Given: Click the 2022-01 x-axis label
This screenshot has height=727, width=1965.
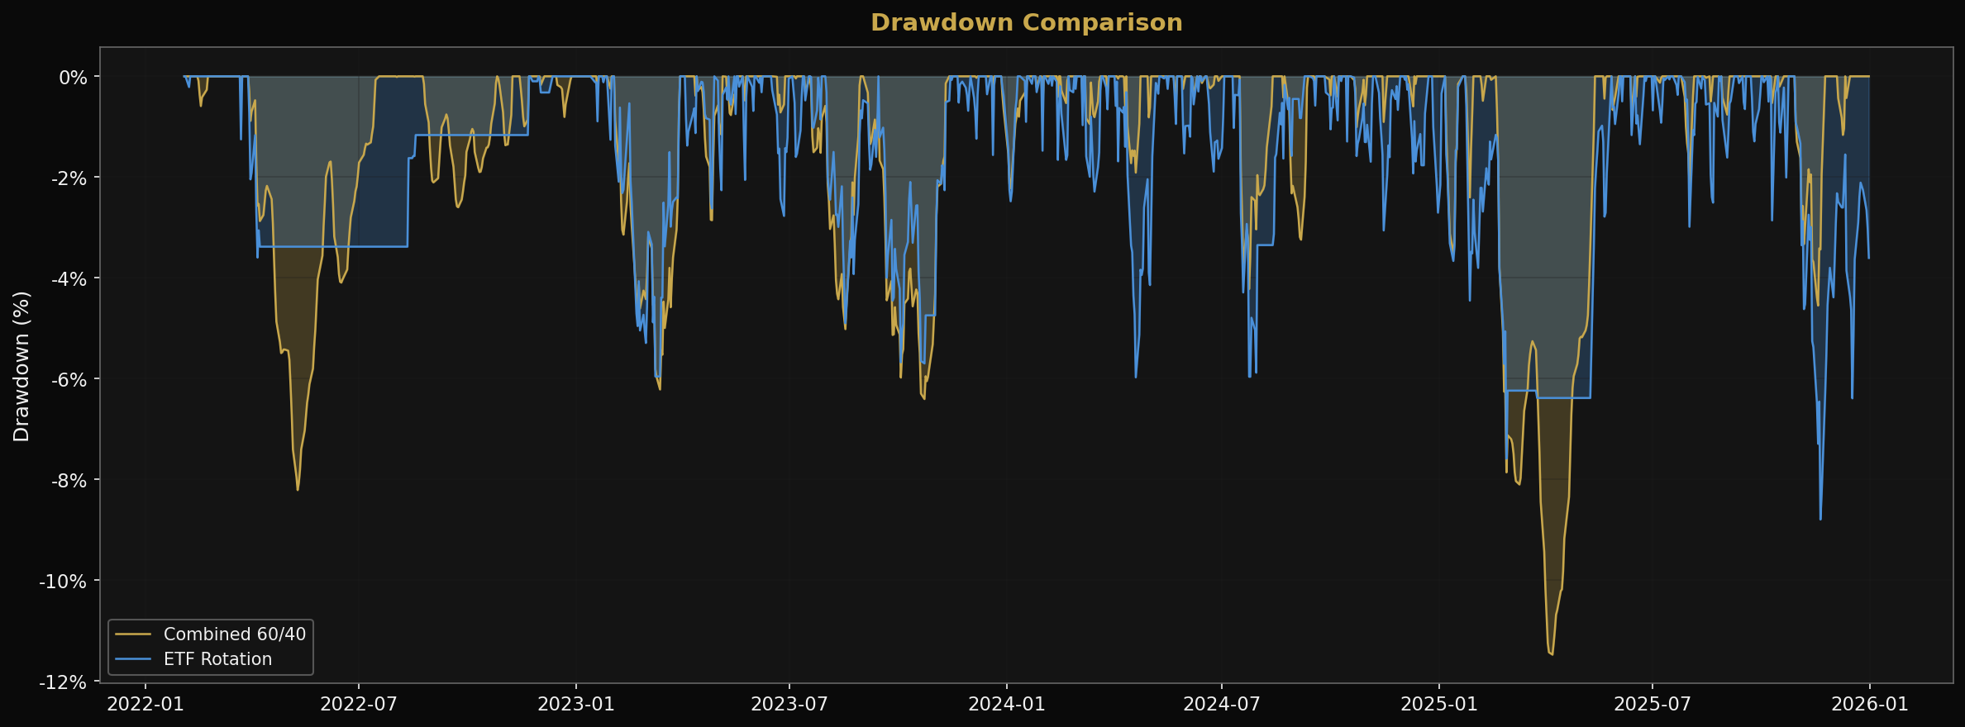Looking at the screenshot, I should coord(145,705).
